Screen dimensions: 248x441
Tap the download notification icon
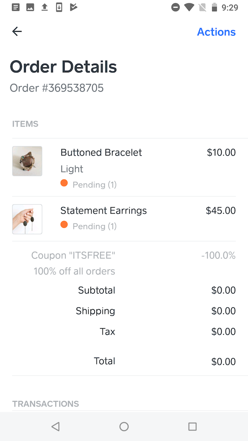[59, 7]
